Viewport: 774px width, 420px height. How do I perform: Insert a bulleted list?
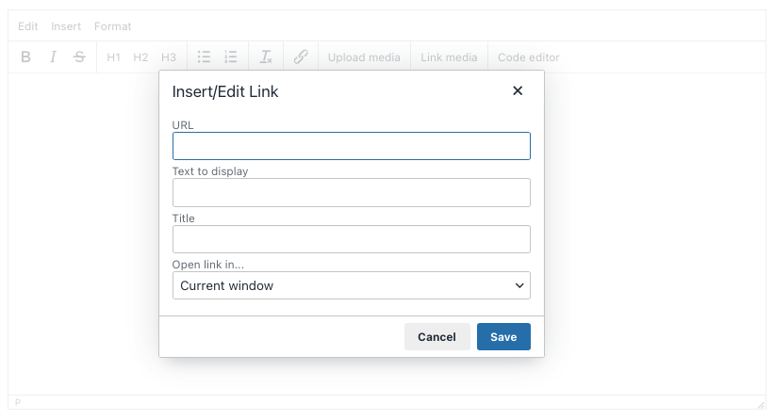point(204,57)
